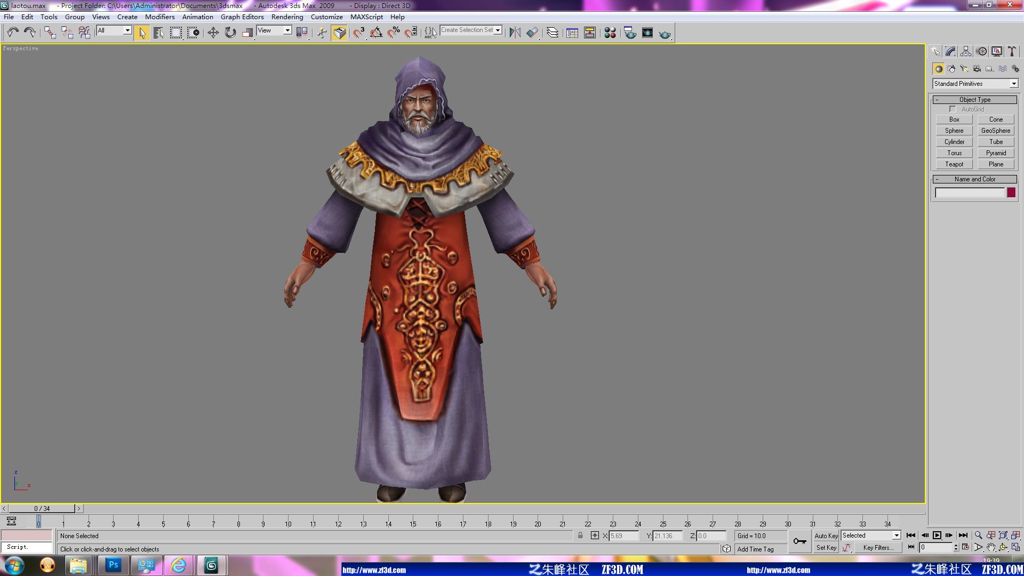Click the Align tool icon
Image resolution: width=1024 pixels, height=576 pixels.
[x=532, y=33]
